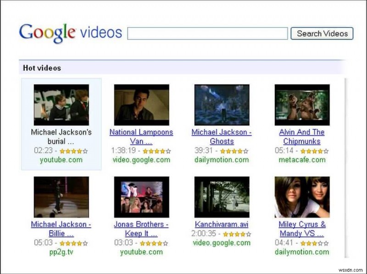Image resolution: width=367 pixels, height=274 pixels.
Task: Click the 1:38:19 duration text
Action: [x=123, y=151]
